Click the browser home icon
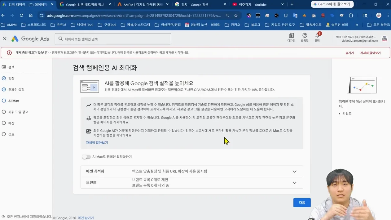Screen dimensions: 391x220 pyautogui.click(x=31, y=16)
